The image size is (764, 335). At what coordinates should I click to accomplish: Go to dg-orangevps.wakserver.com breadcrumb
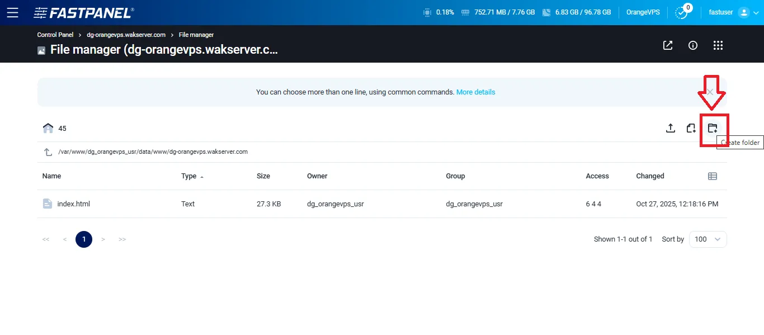pos(126,35)
